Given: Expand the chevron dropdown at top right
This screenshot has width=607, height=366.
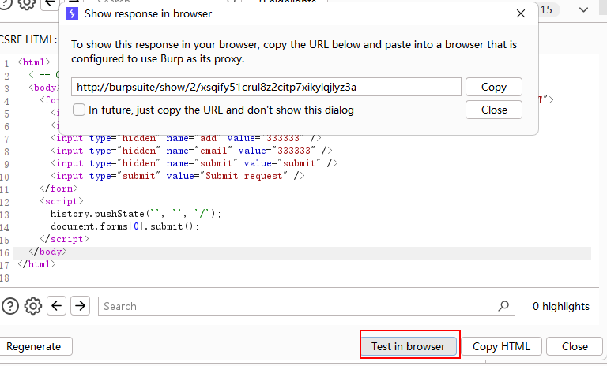Looking at the screenshot, I should [x=583, y=10].
